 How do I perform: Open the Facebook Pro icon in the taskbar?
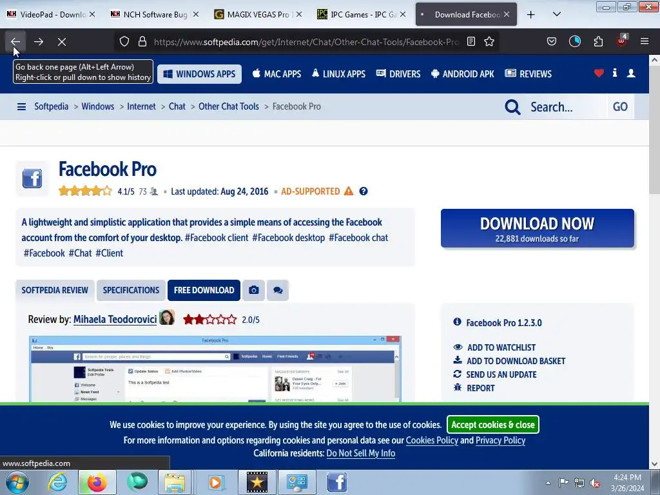point(336,482)
